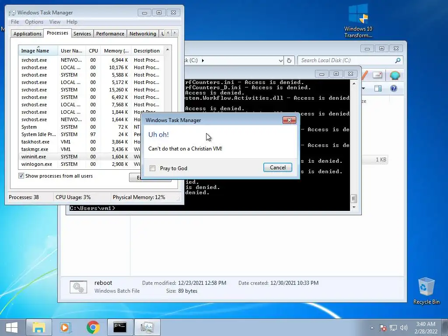
Task: Open Google Chrome from the taskbar
Action: click(x=93, y=327)
